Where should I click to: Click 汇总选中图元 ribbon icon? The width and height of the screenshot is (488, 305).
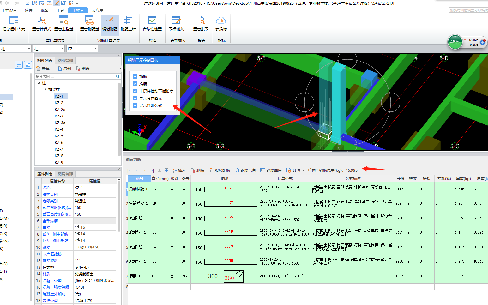click(x=14, y=24)
